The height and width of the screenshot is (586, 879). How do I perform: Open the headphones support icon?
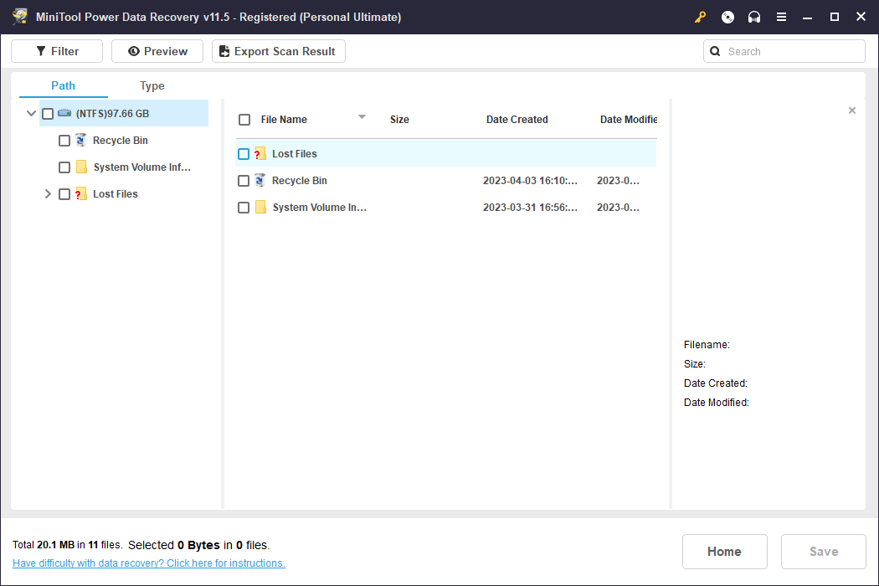coord(754,18)
